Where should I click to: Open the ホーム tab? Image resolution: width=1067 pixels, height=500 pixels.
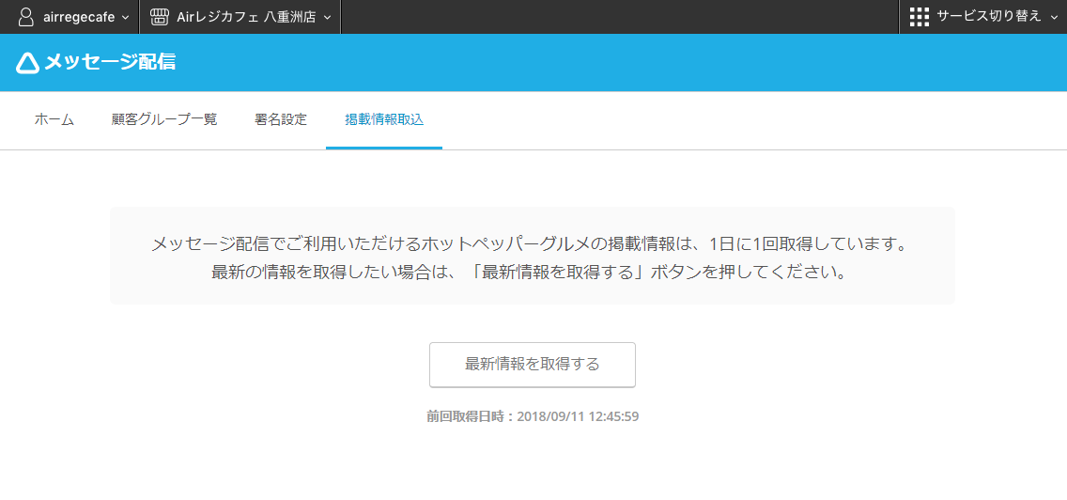pos(54,120)
